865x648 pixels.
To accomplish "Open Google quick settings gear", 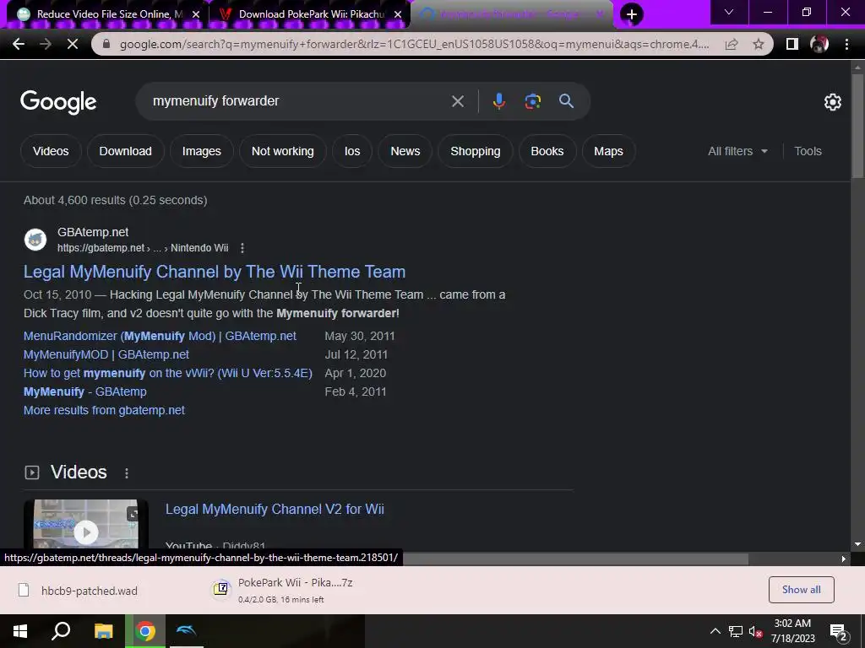I will tap(832, 102).
